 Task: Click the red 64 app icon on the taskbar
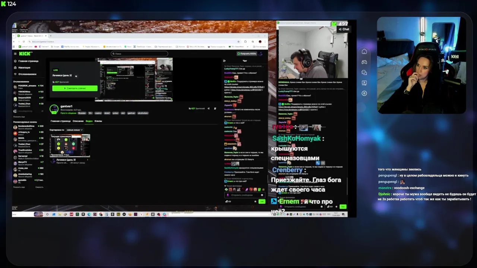point(71,214)
